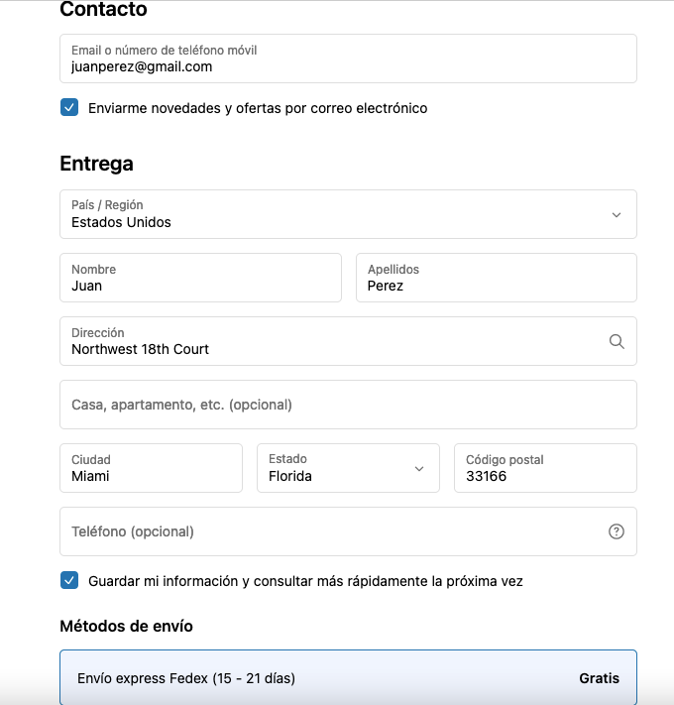The width and height of the screenshot is (674, 705).
Task: Click the Código postal field
Action: [x=545, y=468]
